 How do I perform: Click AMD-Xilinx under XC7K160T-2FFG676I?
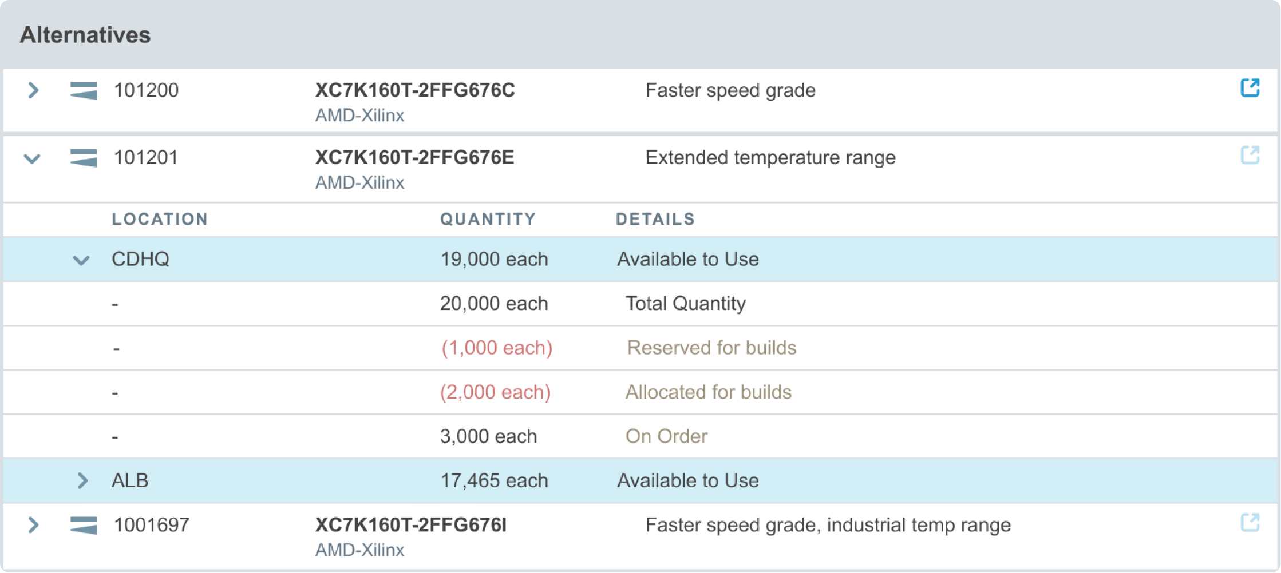[359, 550]
